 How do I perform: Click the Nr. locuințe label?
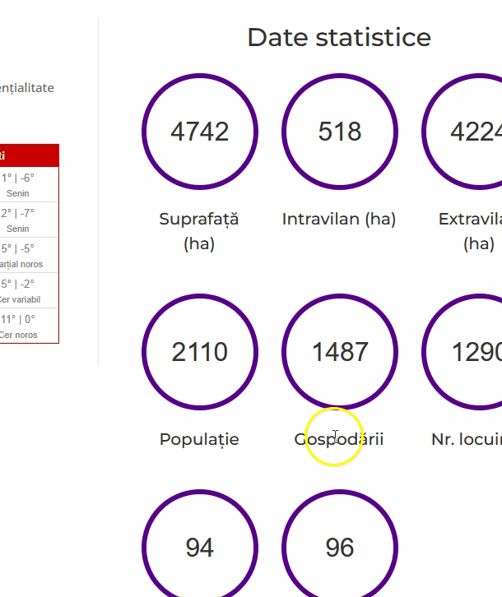(467, 439)
